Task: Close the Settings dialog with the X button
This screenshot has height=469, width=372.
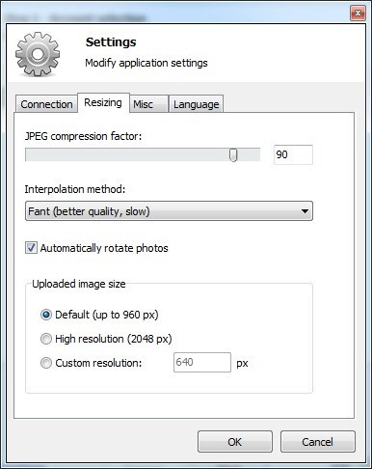Action: [358, 14]
